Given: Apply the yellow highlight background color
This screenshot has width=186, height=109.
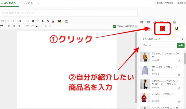Looking at the screenshot, I should coord(60,21).
